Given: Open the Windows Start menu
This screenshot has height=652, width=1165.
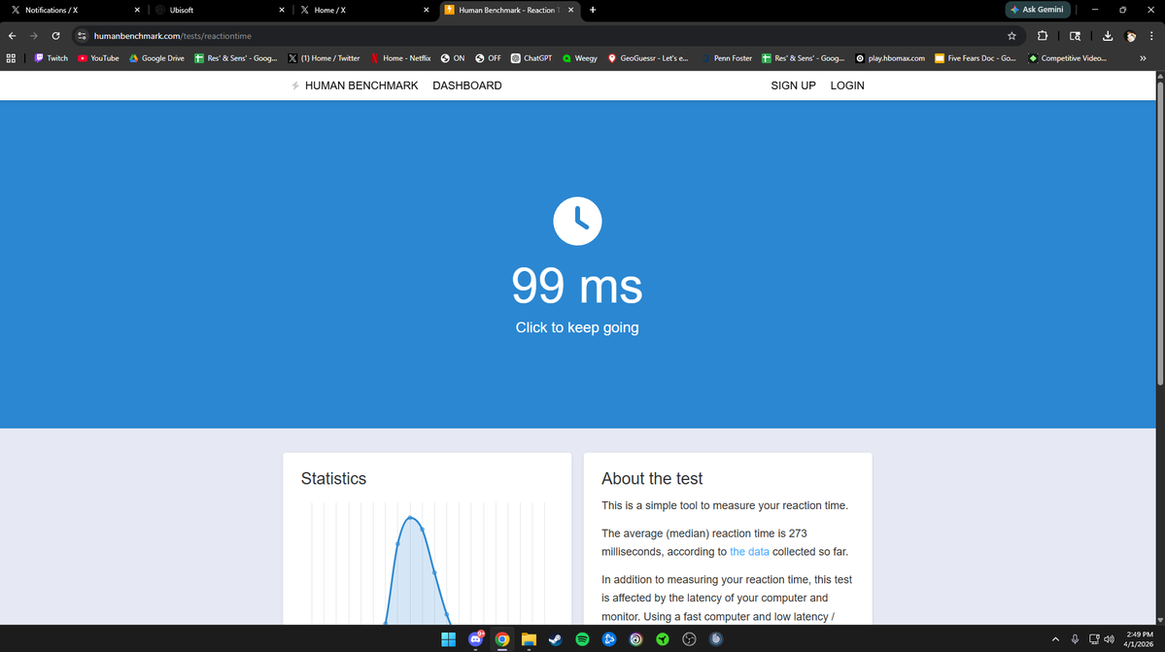Looking at the screenshot, I should (449, 639).
